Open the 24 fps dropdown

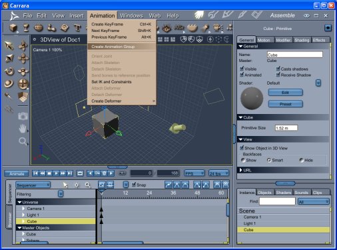pos(219,173)
